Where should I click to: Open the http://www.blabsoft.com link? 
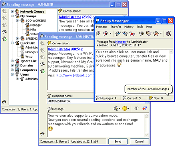74,75
